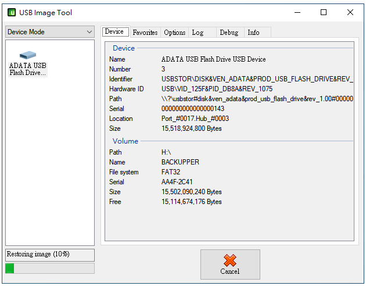Viewport: 366px width, 286px height.
Task: Cancel the image restore operation
Action: point(230,264)
